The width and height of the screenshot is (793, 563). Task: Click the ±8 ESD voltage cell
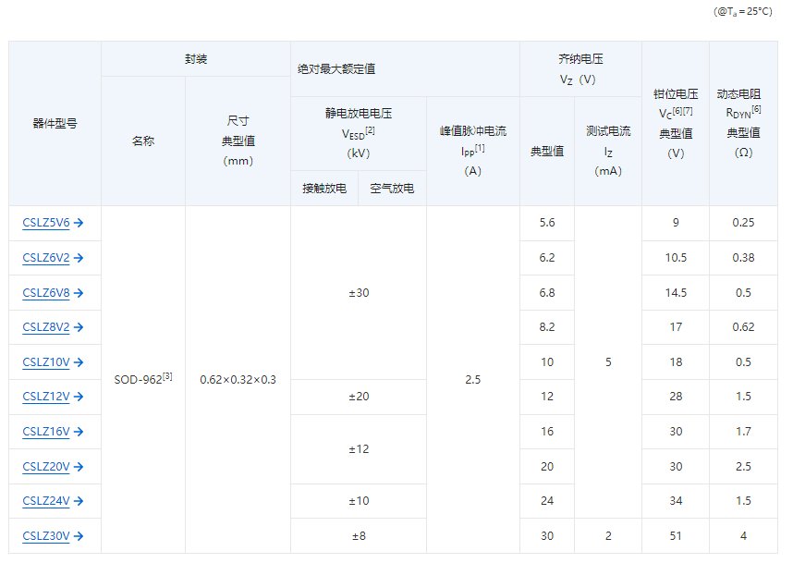coord(359,535)
